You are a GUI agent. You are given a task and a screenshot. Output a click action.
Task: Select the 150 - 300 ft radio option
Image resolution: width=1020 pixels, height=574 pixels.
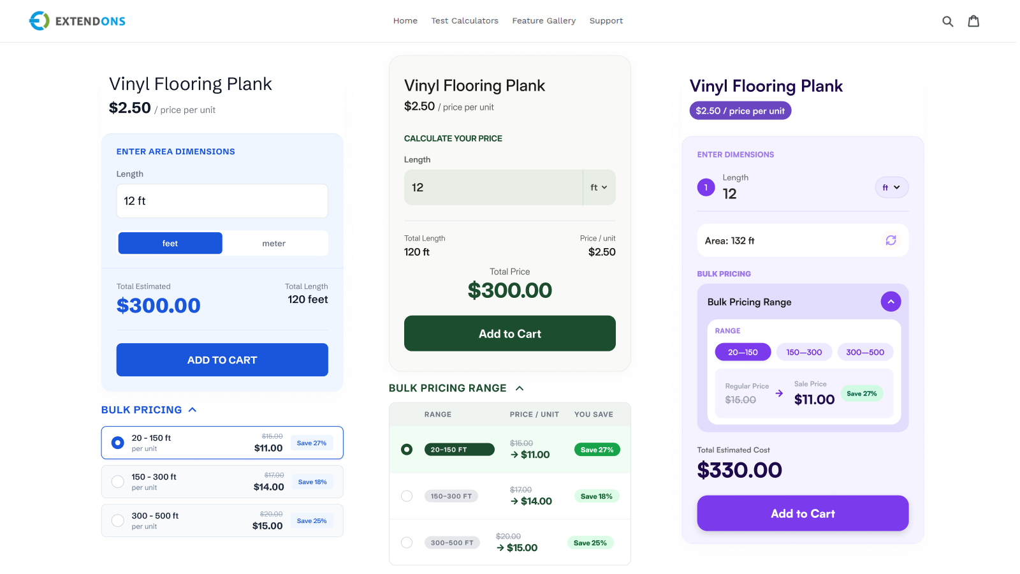click(118, 482)
